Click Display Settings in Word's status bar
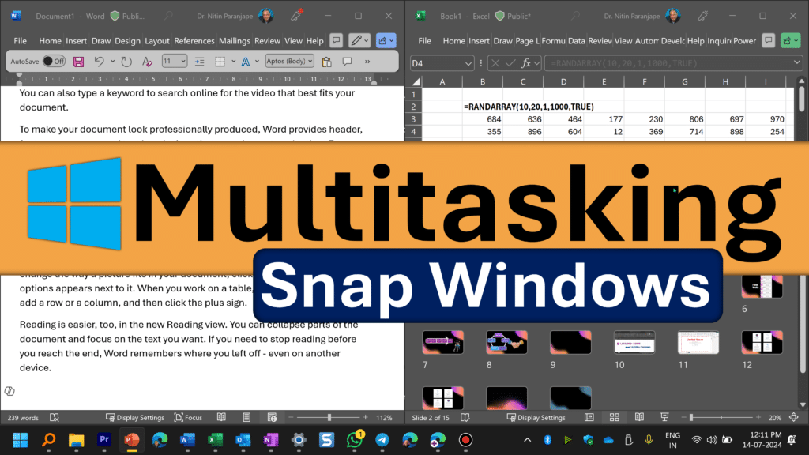 [135, 417]
